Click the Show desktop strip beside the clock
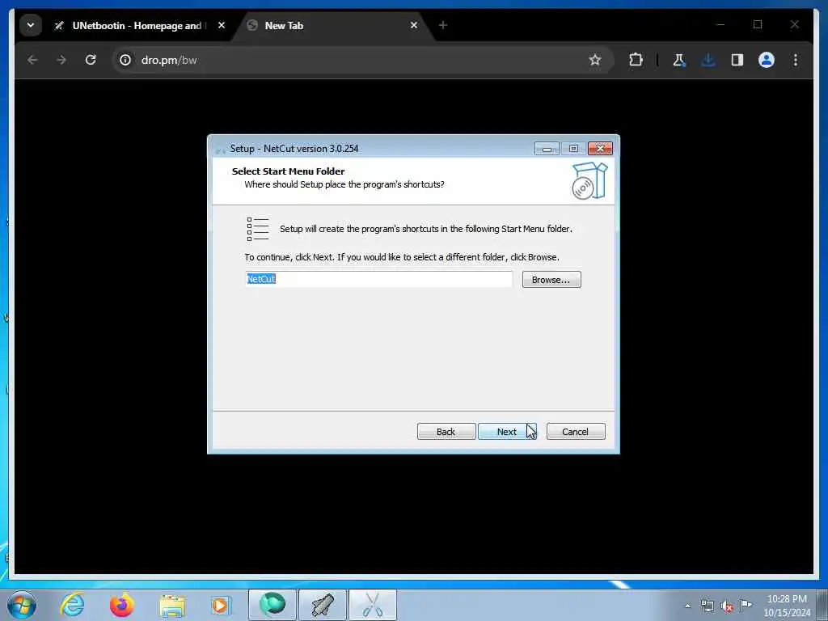The height and width of the screenshot is (621, 828). tap(822, 605)
